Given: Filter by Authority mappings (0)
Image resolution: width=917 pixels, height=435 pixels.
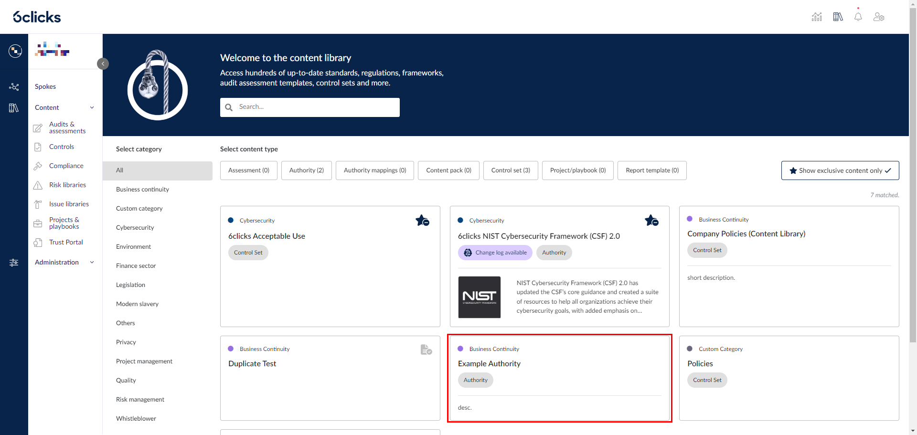Looking at the screenshot, I should (375, 170).
